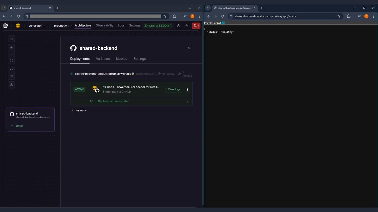The width and height of the screenshot is (378, 212).
Task: Open Extensions puzzle icon in right browser
Action: coord(349,16)
